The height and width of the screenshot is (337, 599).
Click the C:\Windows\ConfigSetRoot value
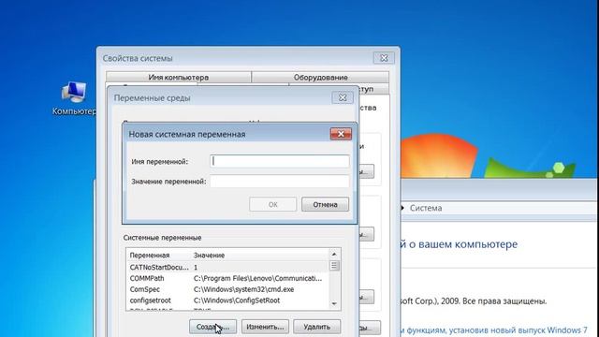click(237, 300)
